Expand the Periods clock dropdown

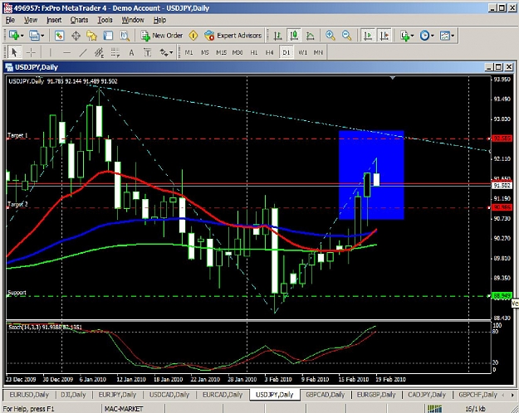click(433, 36)
